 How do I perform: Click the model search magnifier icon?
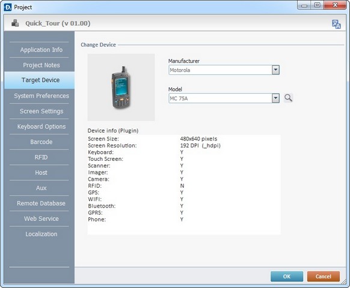pyautogui.click(x=288, y=98)
